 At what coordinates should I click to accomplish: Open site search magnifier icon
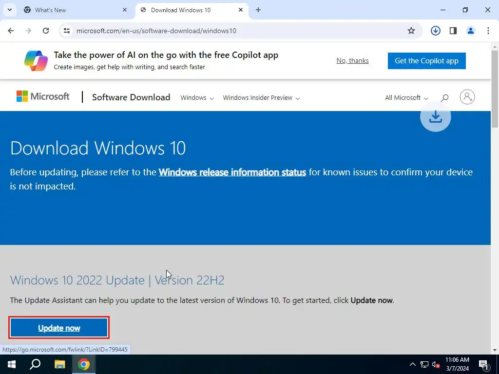click(444, 97)
